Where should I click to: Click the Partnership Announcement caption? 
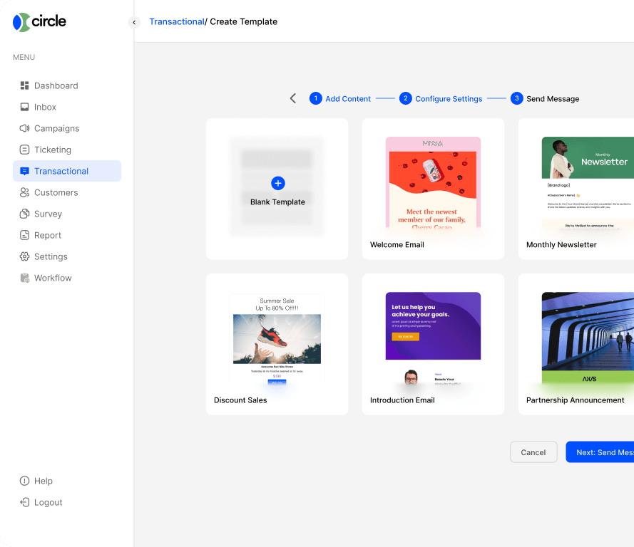pyautogui.click(x=575, y=400)
